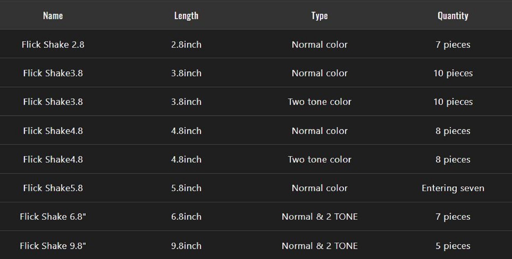Select Normal color in the Flick Shake 2.8 row
This screenshot has height=259, width=512.
pos(319,45)
